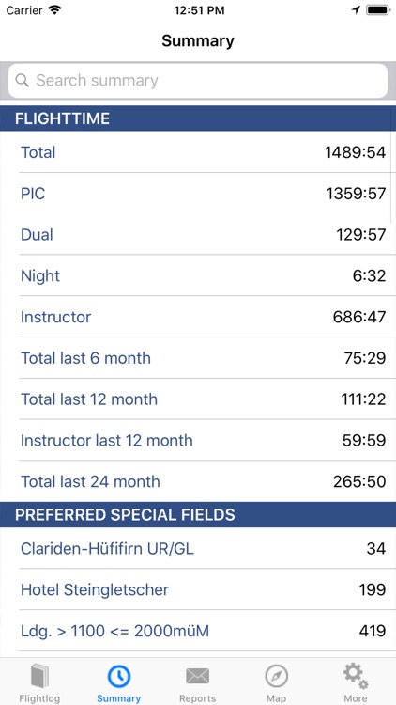The image size is (396, 705).
Task: Tap the search magnifier icon
Action: pyautogui.click(x=22, y=81)
